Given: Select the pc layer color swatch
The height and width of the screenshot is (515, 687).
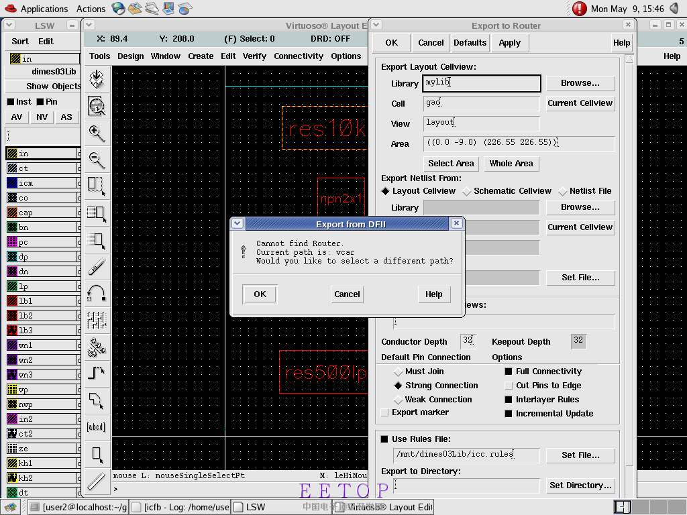Looking at the screenshot, I should point(12,242).
